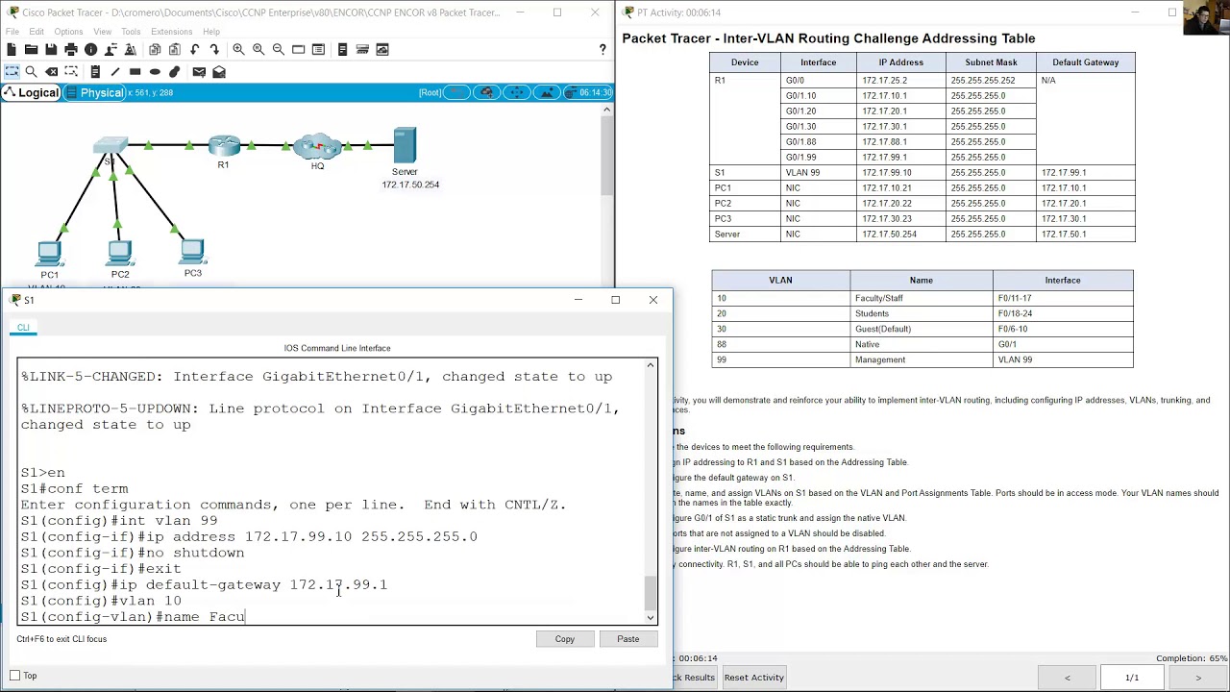Select the Place Note tool
This screenshot has width=1230, height=692.
pyautogui.click(x=95, y=72)
